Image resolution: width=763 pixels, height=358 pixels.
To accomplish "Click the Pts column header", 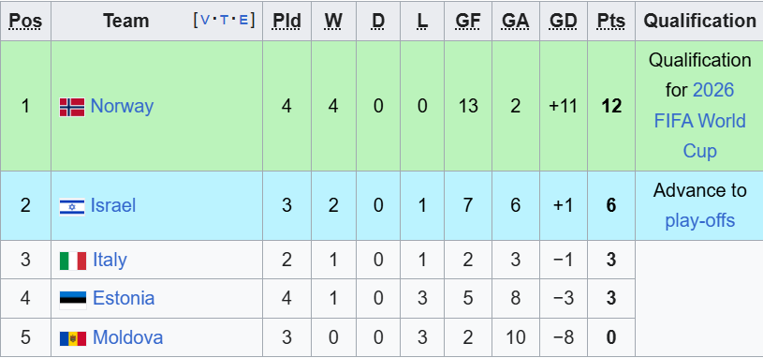I will [611, 21].
